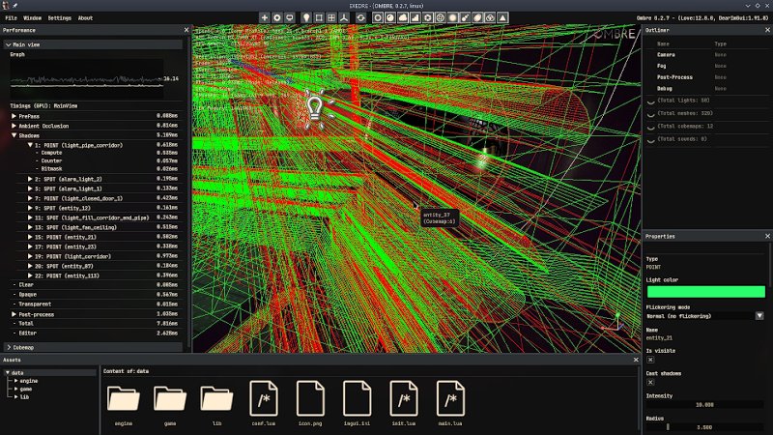Open the Flickering mode dropdown
Viewport: 773px width, 435px height.
pos(759,315)
